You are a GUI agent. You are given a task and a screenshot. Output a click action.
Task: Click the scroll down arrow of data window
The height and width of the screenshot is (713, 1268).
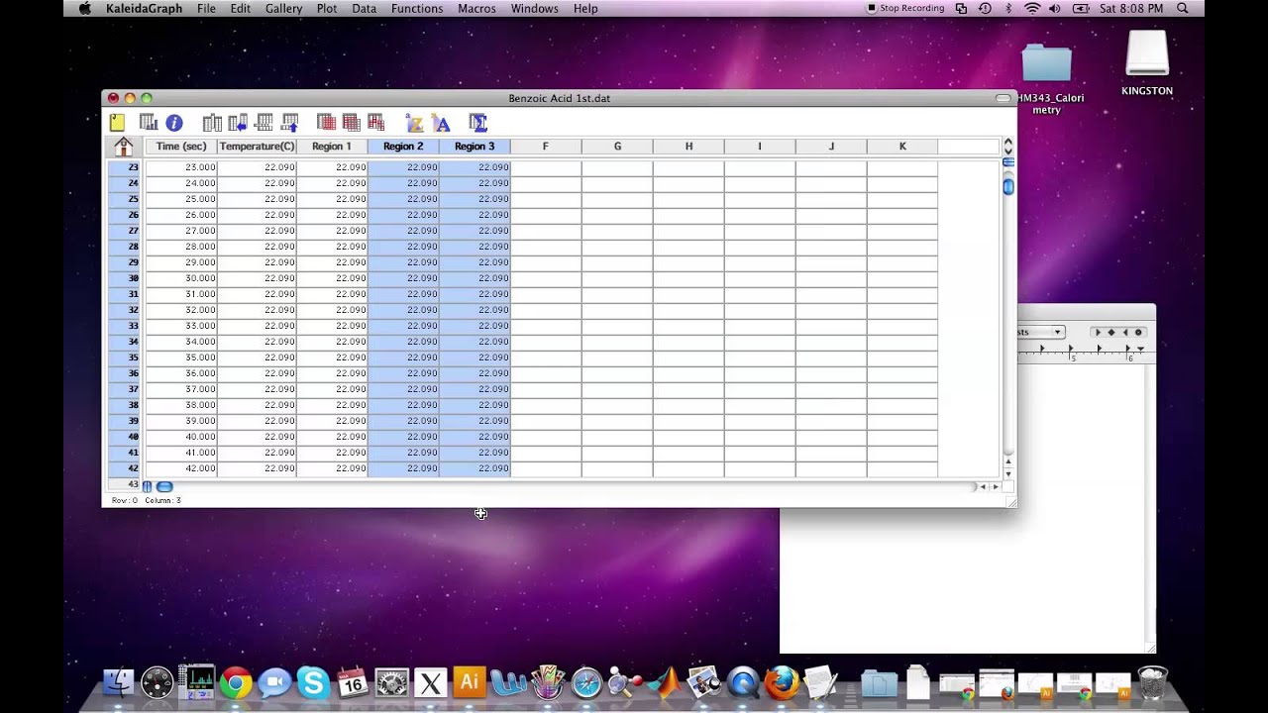point(1008,473)
